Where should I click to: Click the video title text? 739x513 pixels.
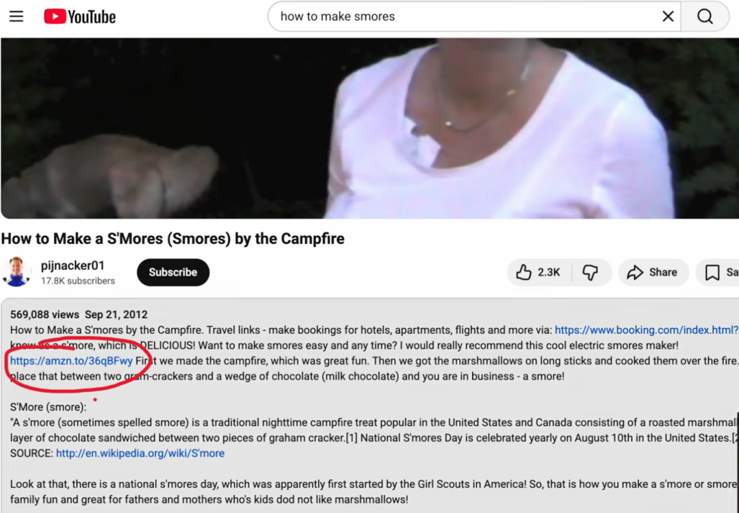(172, 239)
